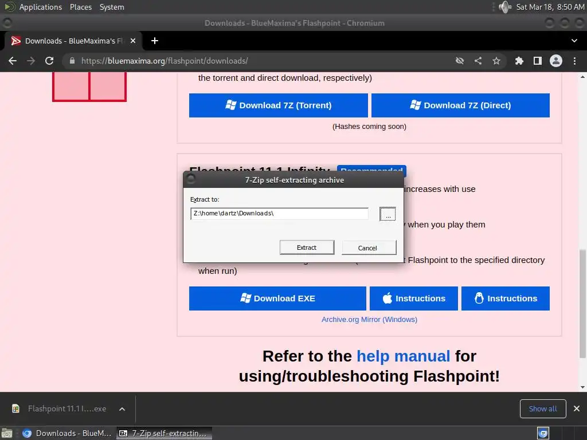Browse for folder with the ... button
Viewport: 587px width, 440px height.
point(388,214)
